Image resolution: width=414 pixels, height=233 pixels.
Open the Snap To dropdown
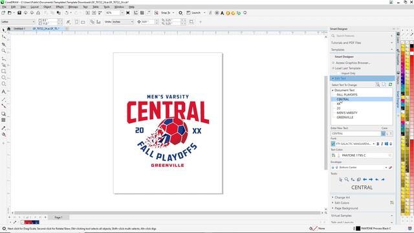pos(173,13)
